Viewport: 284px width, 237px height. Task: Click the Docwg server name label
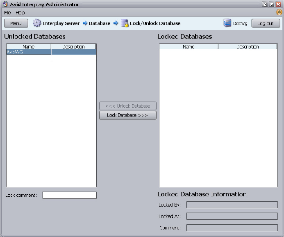240,23
